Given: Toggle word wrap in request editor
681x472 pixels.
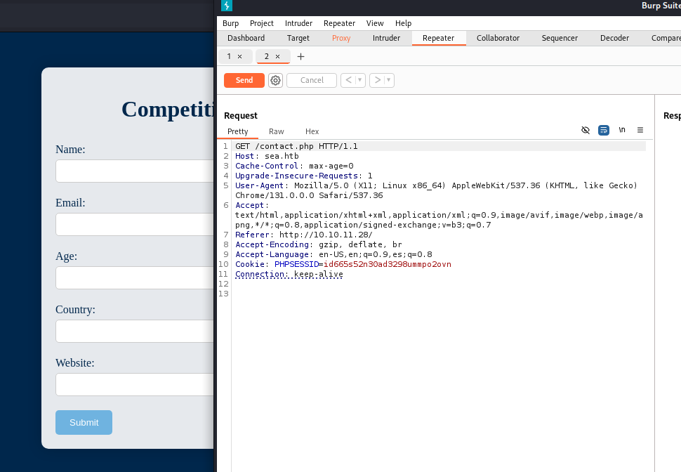Looking at the screenshot, I should click(x=604, y=130).
